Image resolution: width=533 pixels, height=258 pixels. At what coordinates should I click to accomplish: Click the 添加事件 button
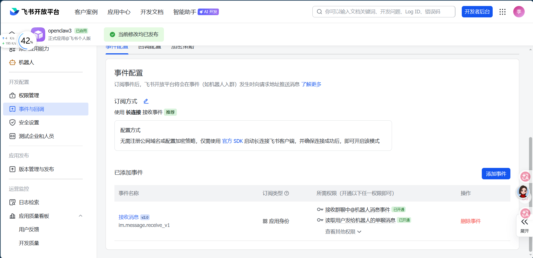point(496,174)
